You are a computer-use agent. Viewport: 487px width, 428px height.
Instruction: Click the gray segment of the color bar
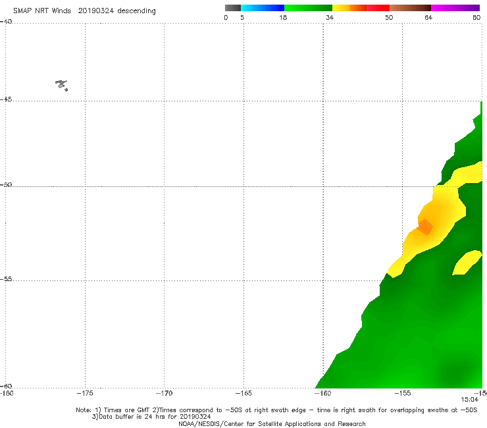click(233, 8)
